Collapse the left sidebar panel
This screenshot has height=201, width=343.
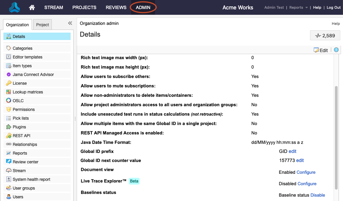click(70, 23)
